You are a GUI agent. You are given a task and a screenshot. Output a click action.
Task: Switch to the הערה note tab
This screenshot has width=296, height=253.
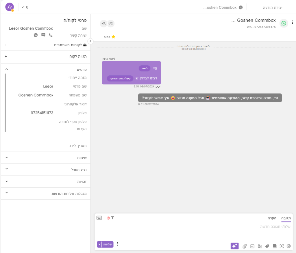click(x=272, y=218)
